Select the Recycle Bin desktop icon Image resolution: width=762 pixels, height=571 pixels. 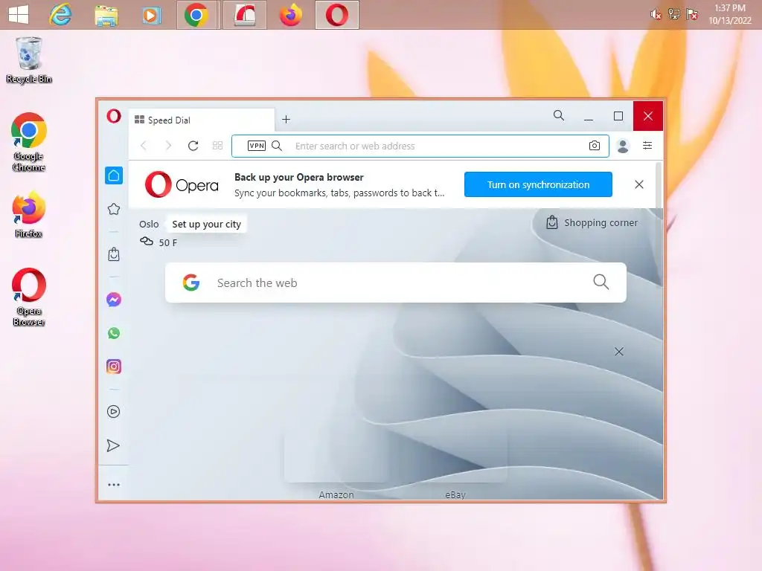pyautogui.click(x=29, y=61)
